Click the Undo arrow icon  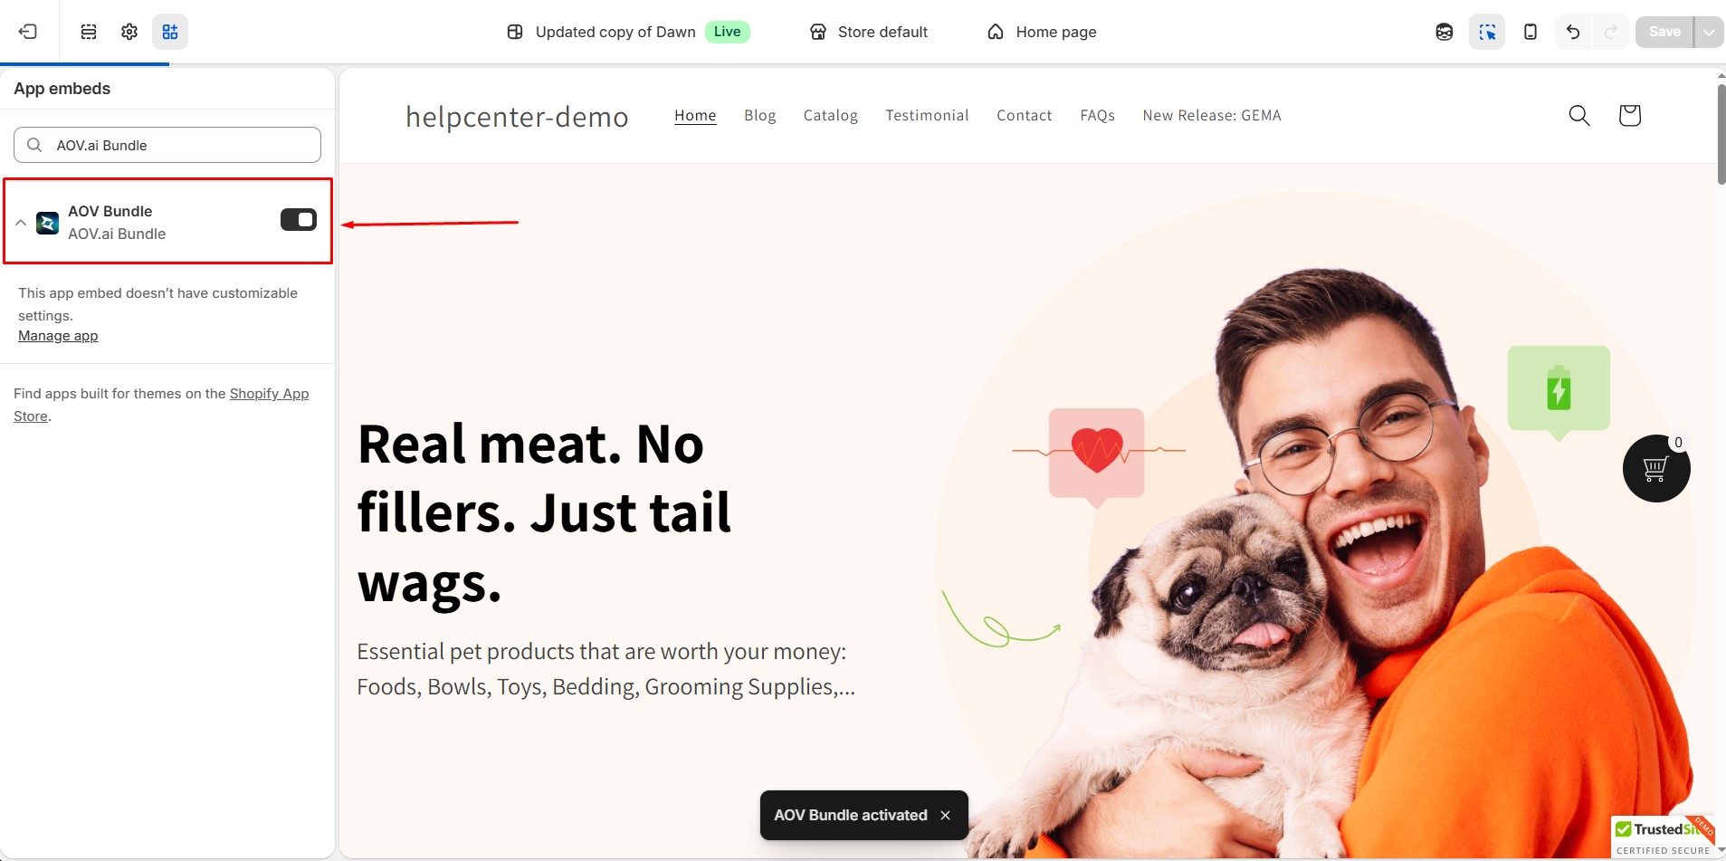click(1573, 32)
